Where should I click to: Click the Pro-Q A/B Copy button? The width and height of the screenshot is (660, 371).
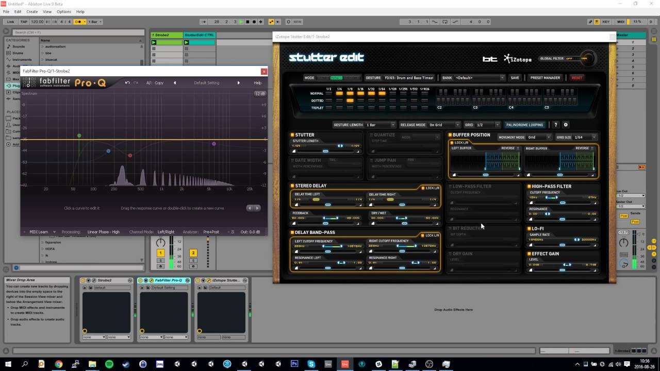(155, 82)
